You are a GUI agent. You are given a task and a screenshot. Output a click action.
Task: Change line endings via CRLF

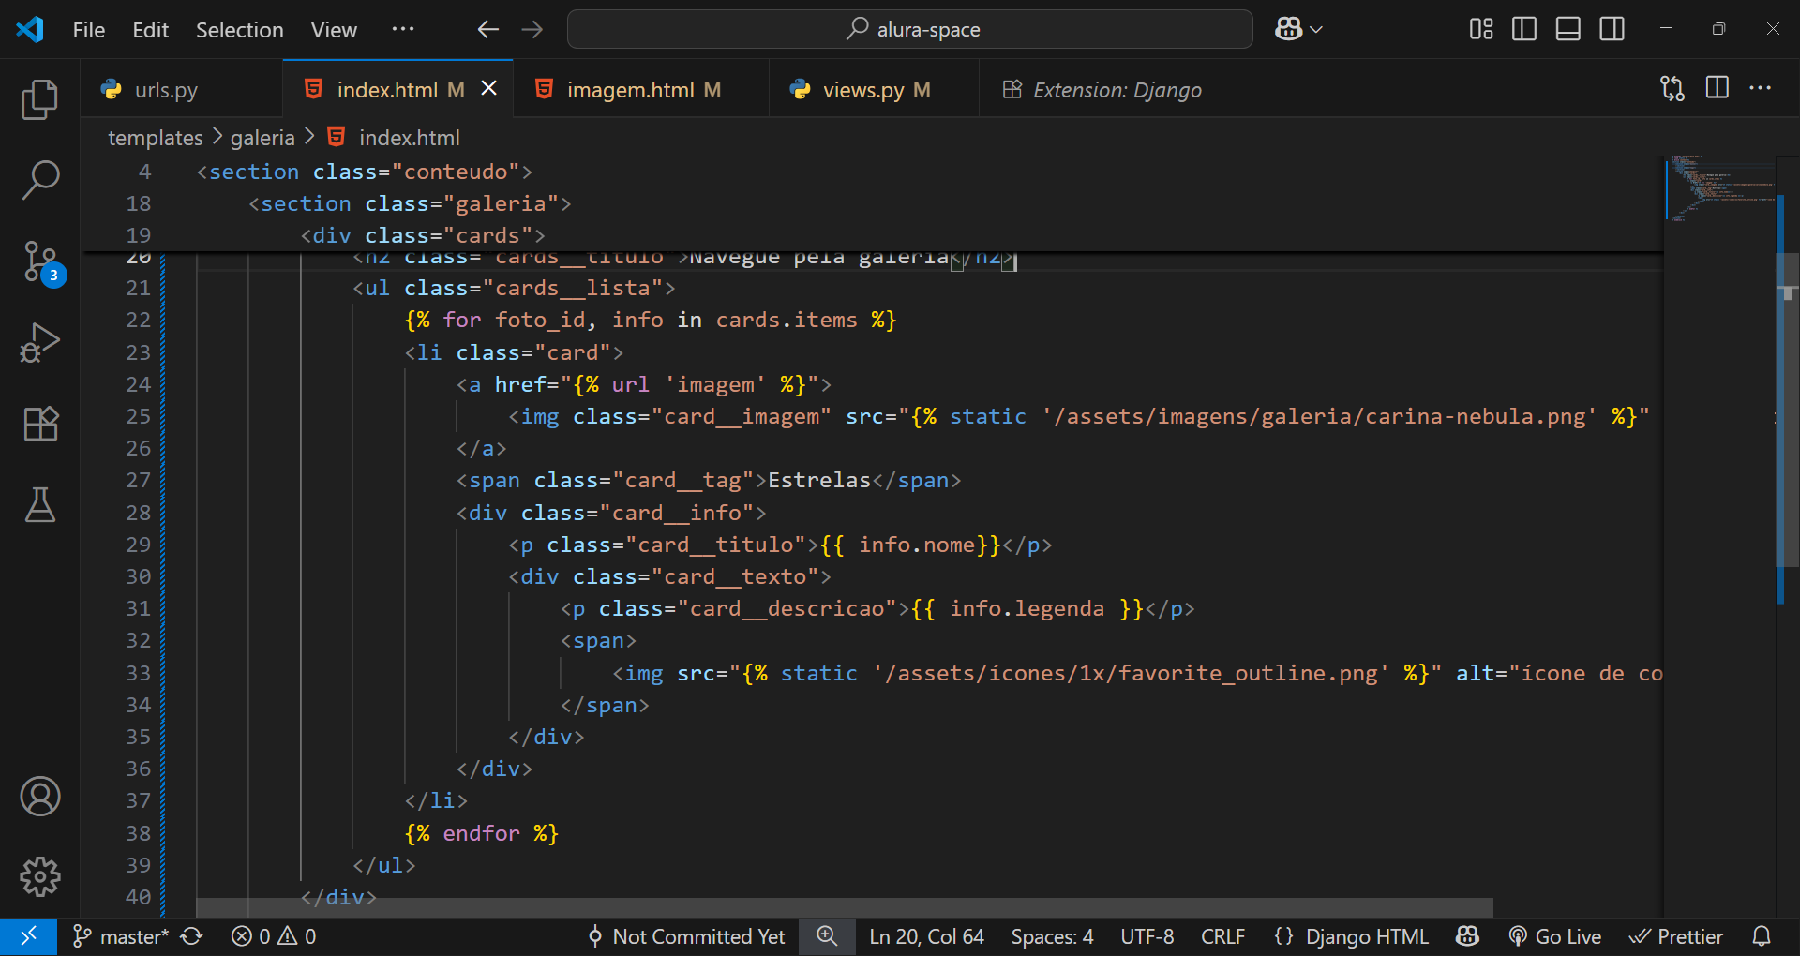point(1222,936)
